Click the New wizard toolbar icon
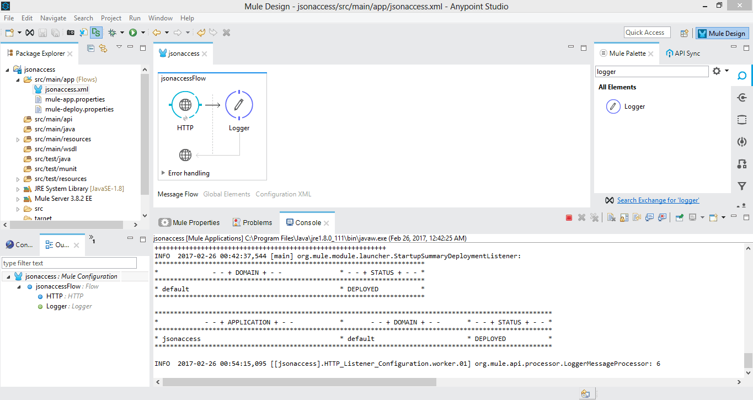 [x=9, y=33]
